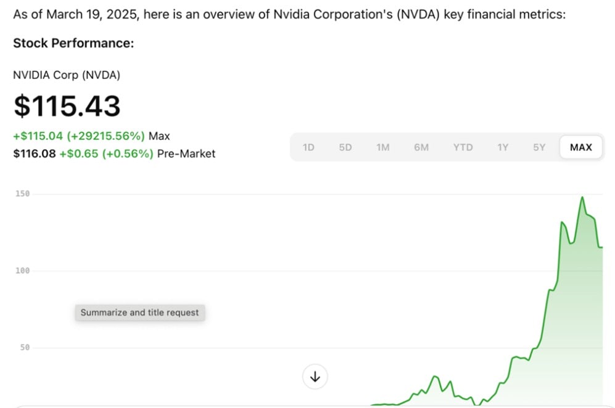Switch chart to 5D range
This screenshot has height=408, width=615.
point(345,147)
